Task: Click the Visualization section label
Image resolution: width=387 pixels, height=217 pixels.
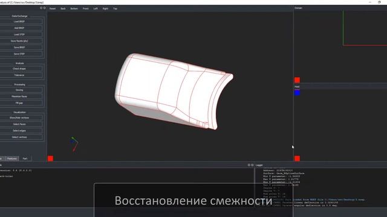Action: [x=19, y=113]
